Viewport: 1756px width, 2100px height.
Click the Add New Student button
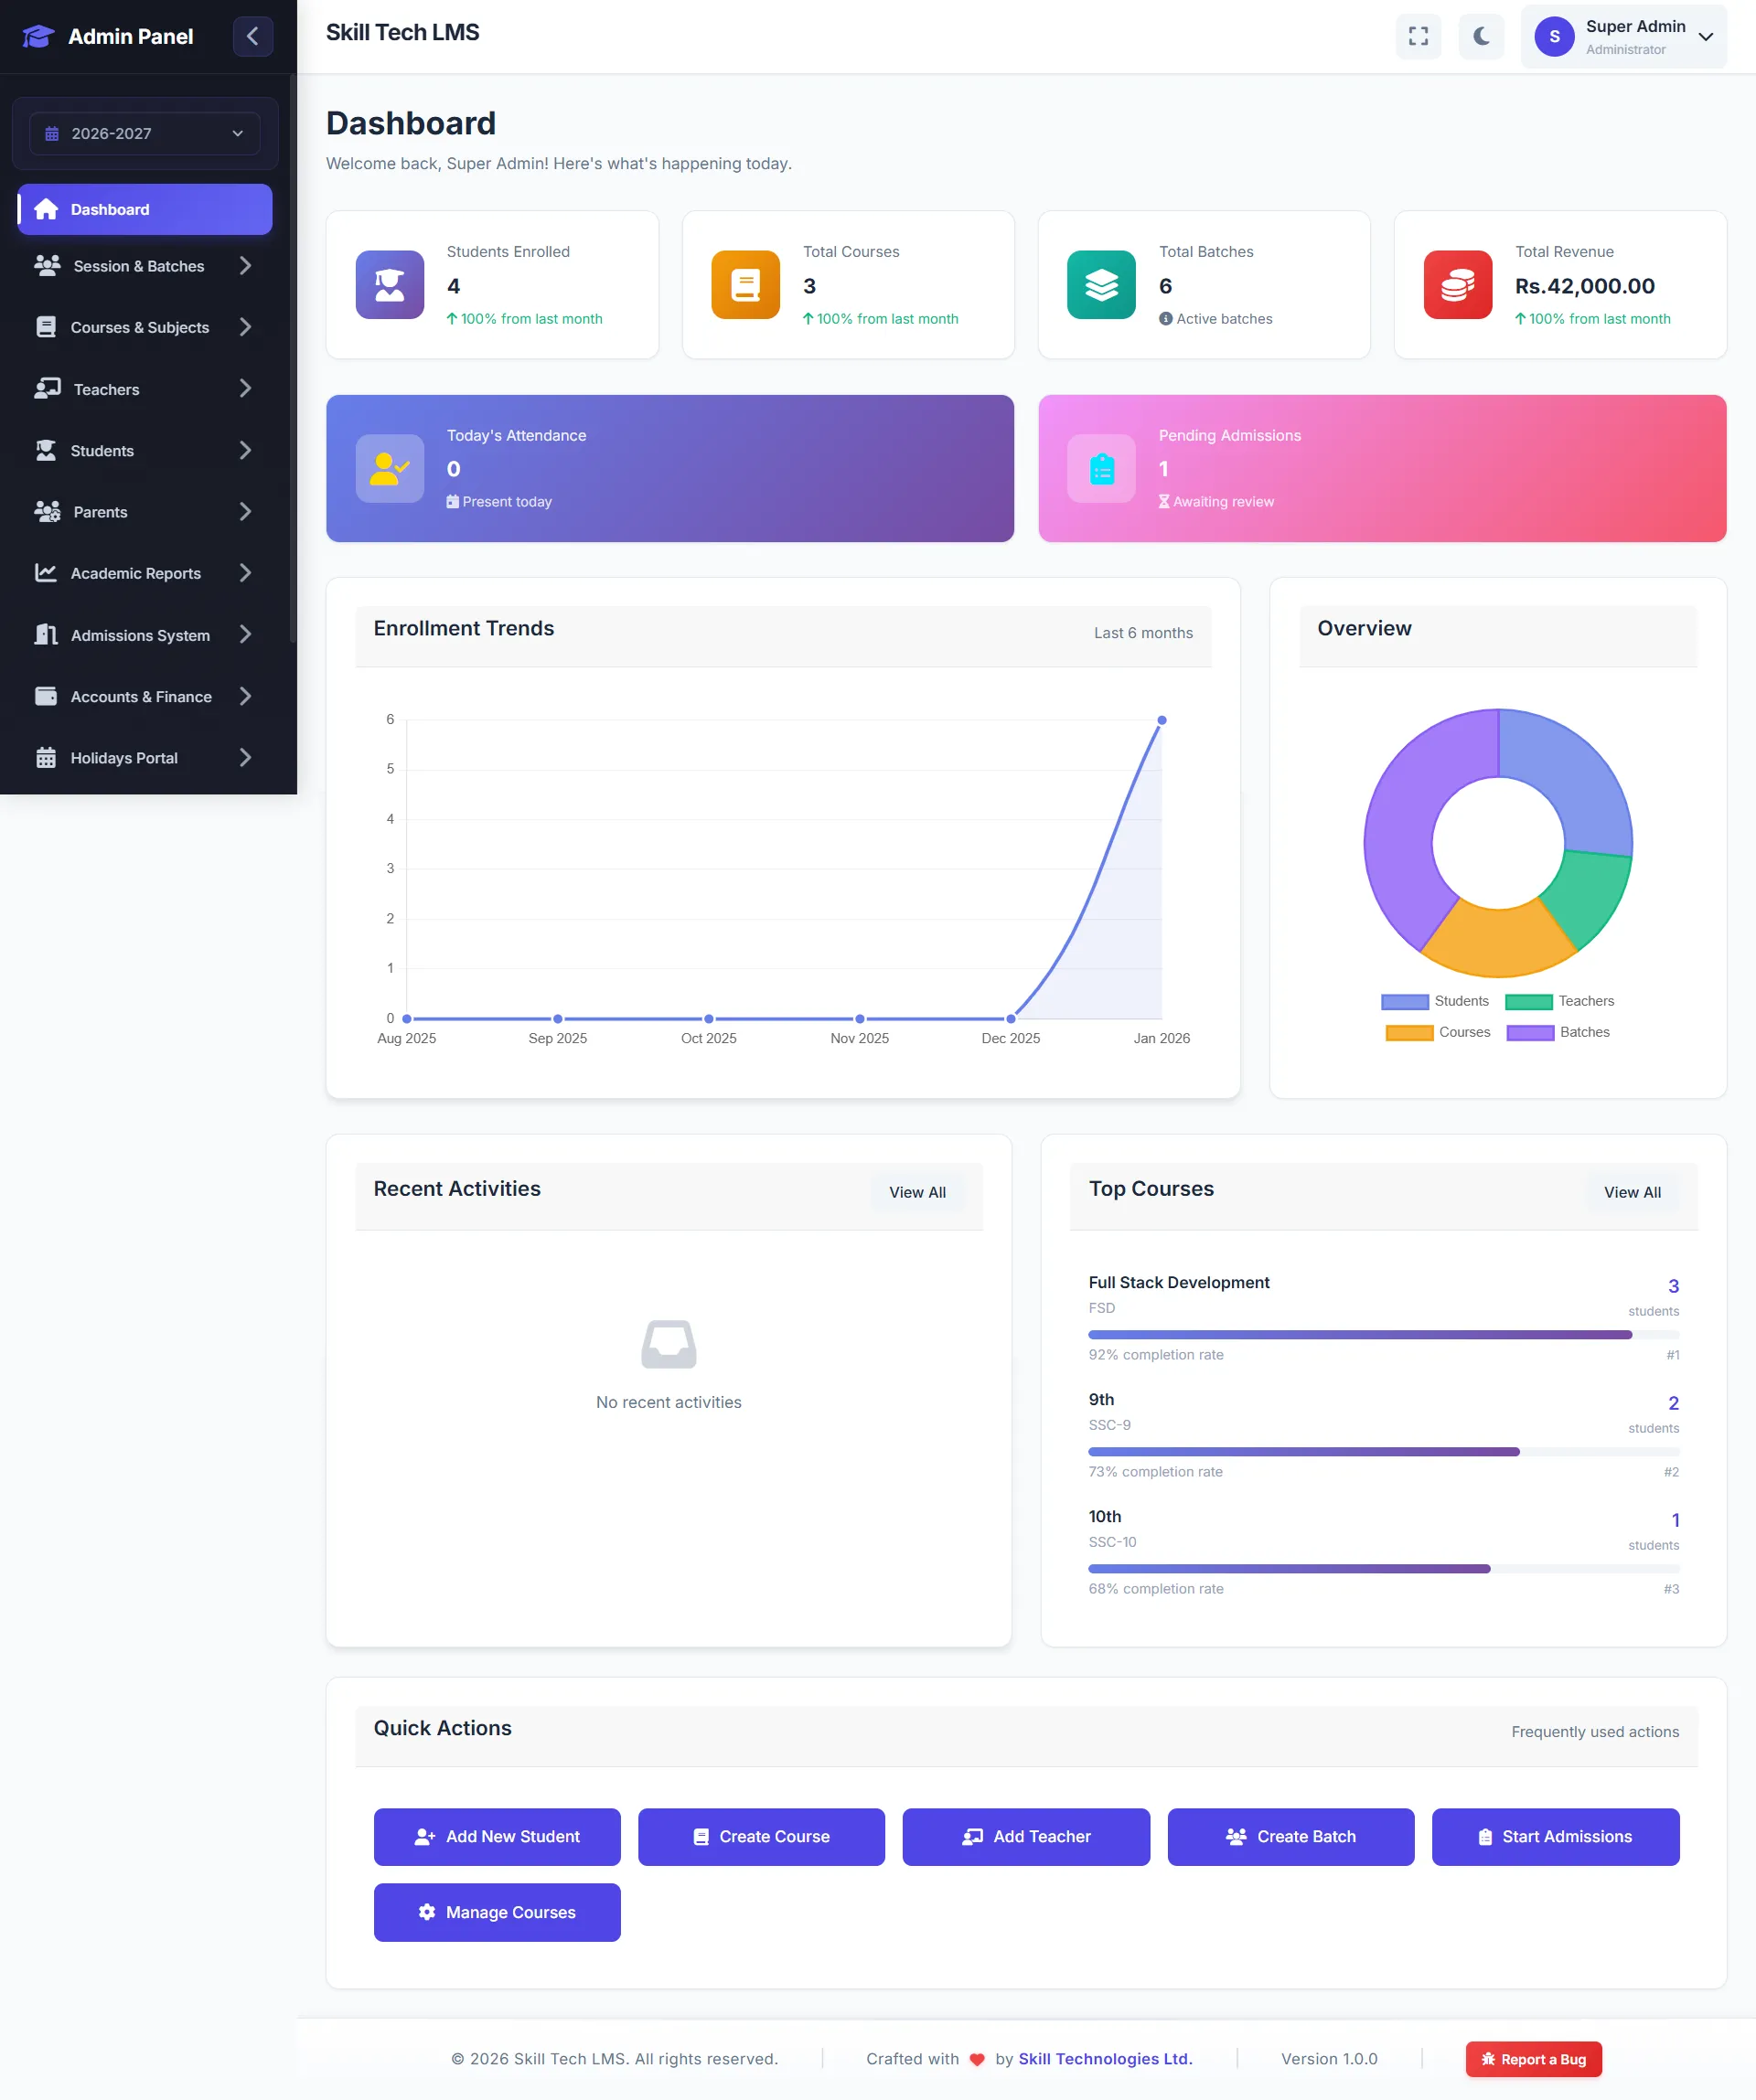[x=497, y=1837]
